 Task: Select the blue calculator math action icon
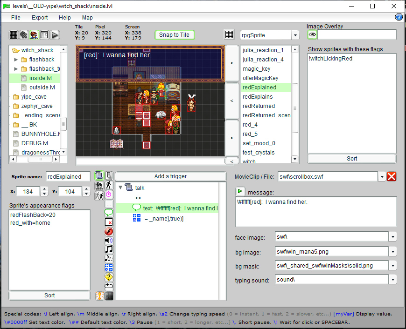(109, 268)
